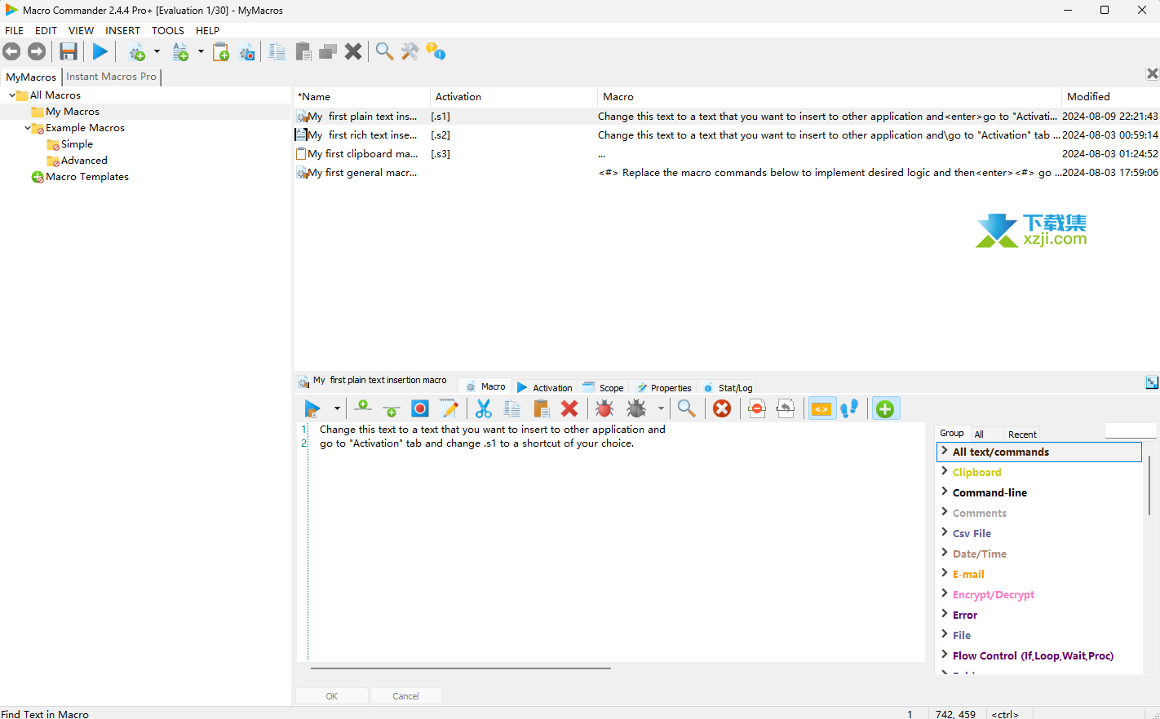Image resolution: width=1160 pixels, height=719 pixels.
Task: Click the Recent tab in commands panel
Action: click(x=1022, y=434)
